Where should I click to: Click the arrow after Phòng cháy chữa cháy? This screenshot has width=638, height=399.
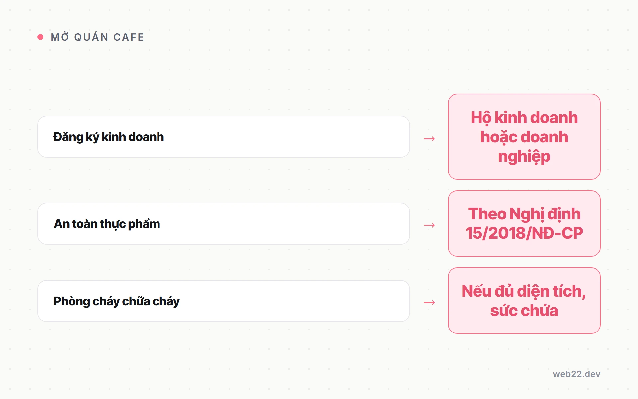pos(429,302)
